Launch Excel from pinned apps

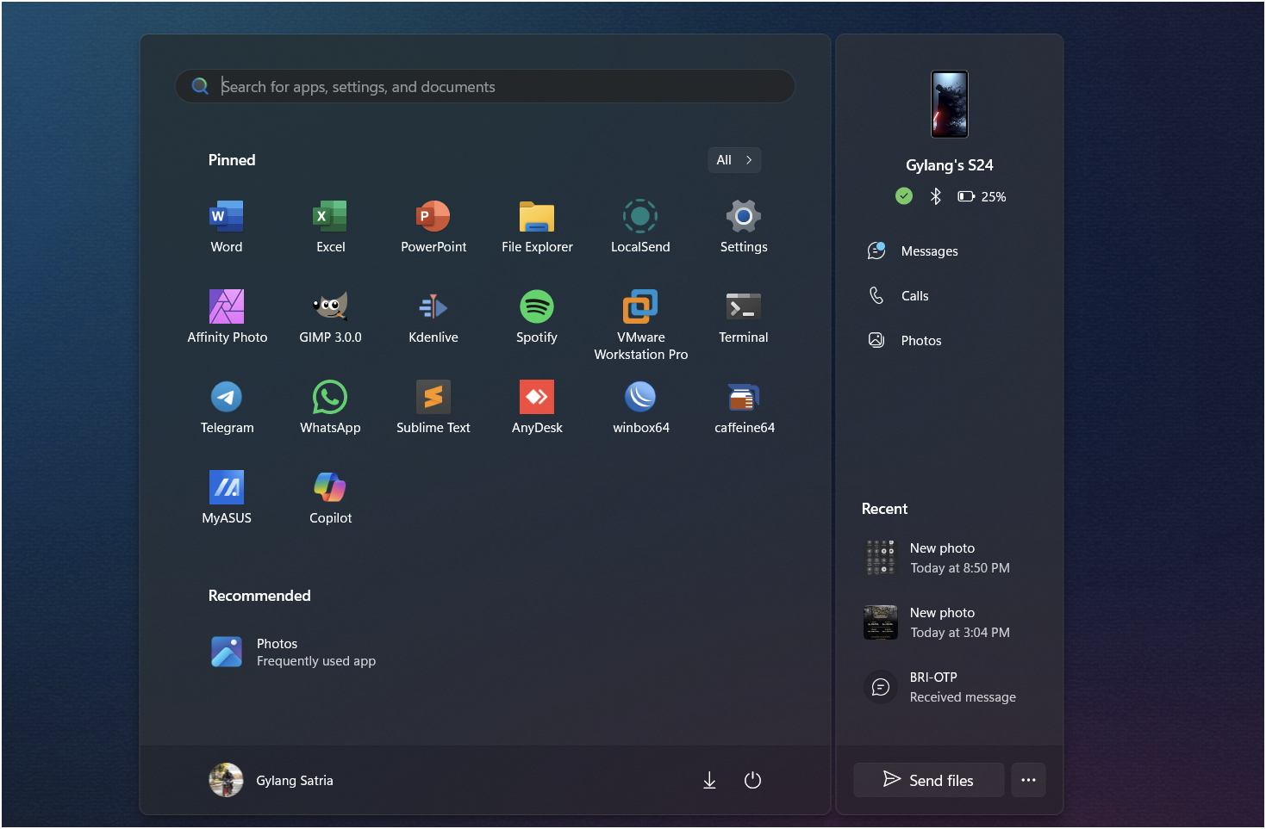(330, 226)
